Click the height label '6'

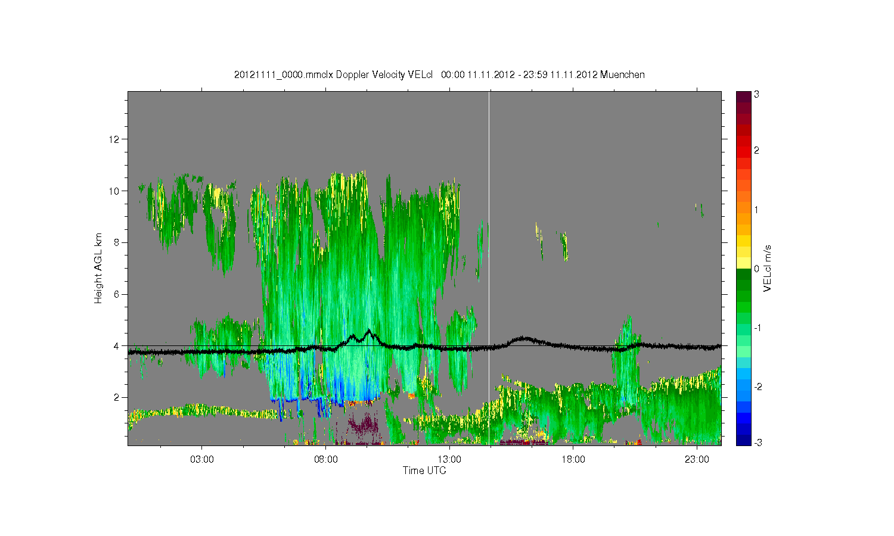117,294
